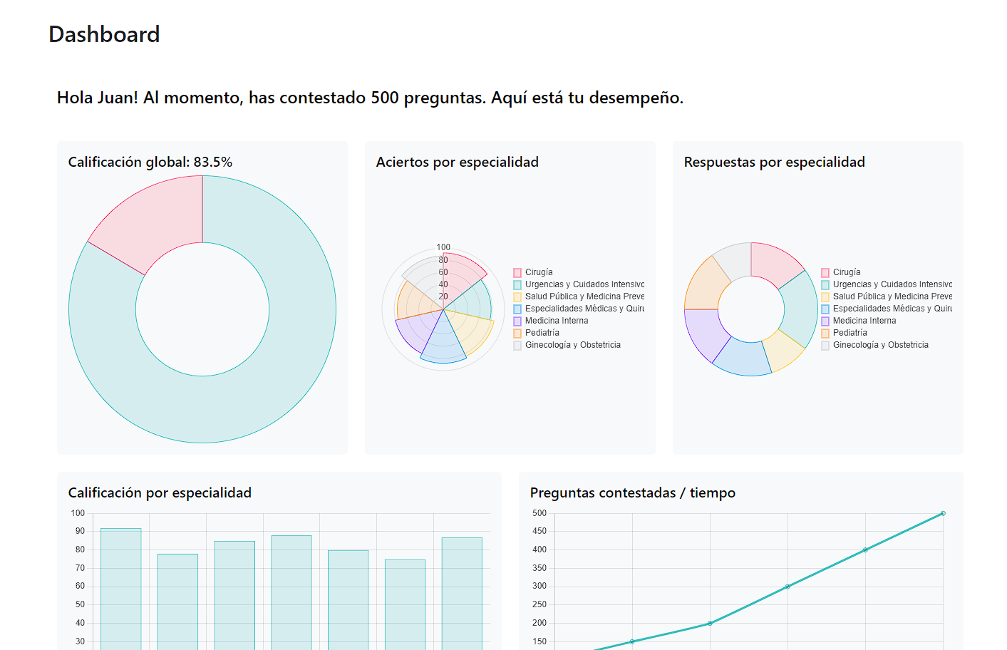Toggle Cirugía legend in Aciertos por especialidad

(x=533, y=272)
